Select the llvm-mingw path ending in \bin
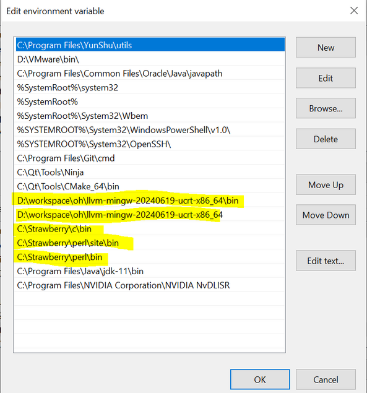This screenshot has width=367, height=393. point(150,201)
